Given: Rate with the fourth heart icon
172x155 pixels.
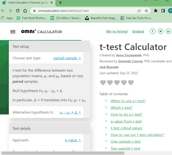Looking at the screenshot, I should [x=124, y=83].
